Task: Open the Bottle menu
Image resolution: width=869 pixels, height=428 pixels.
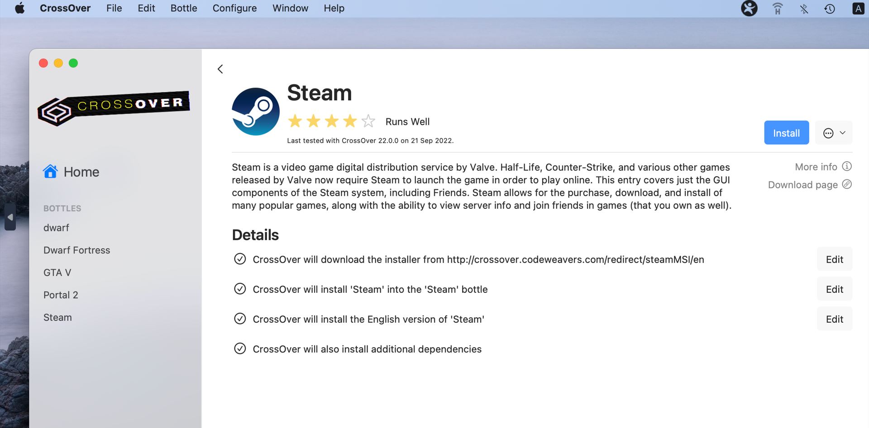Action: click(x=184, y=9)
